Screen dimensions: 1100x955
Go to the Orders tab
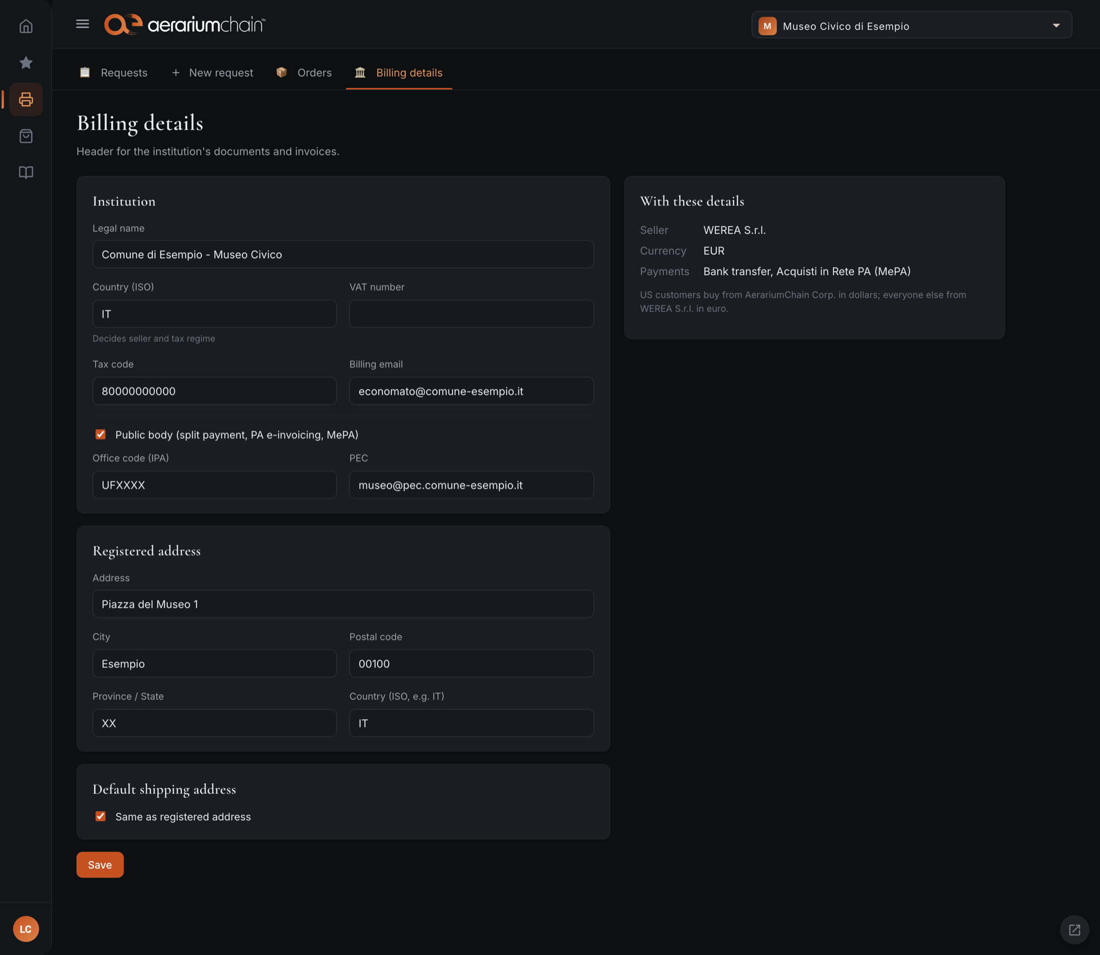click(x=304, y=73)
